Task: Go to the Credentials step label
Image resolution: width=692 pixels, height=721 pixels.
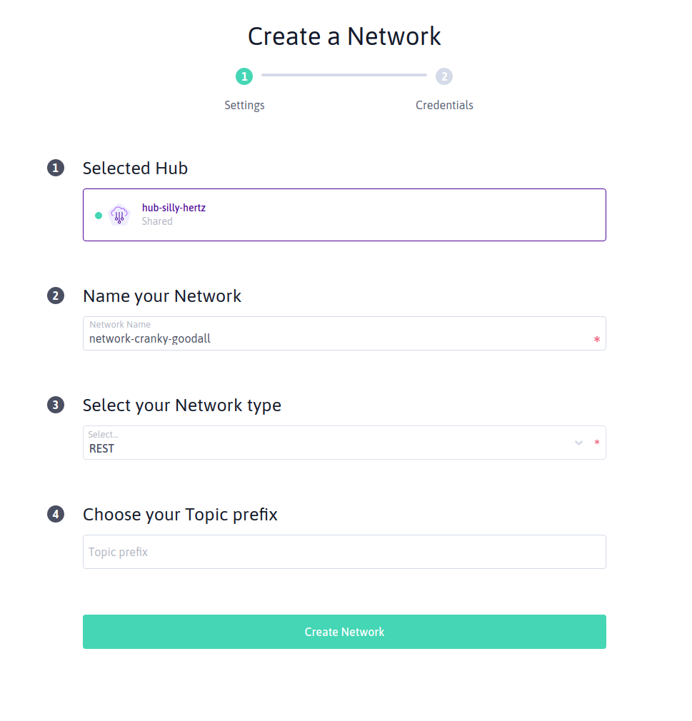Action: click(x=444, y=105)
